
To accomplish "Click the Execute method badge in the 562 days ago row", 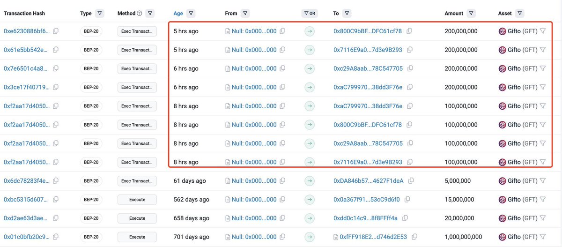I will tap(137, 200).
